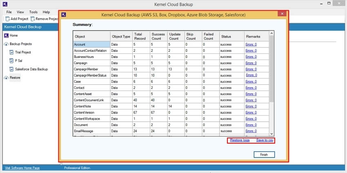Click the Save to csv link
The image size is (347, 173).
[265, 140]
